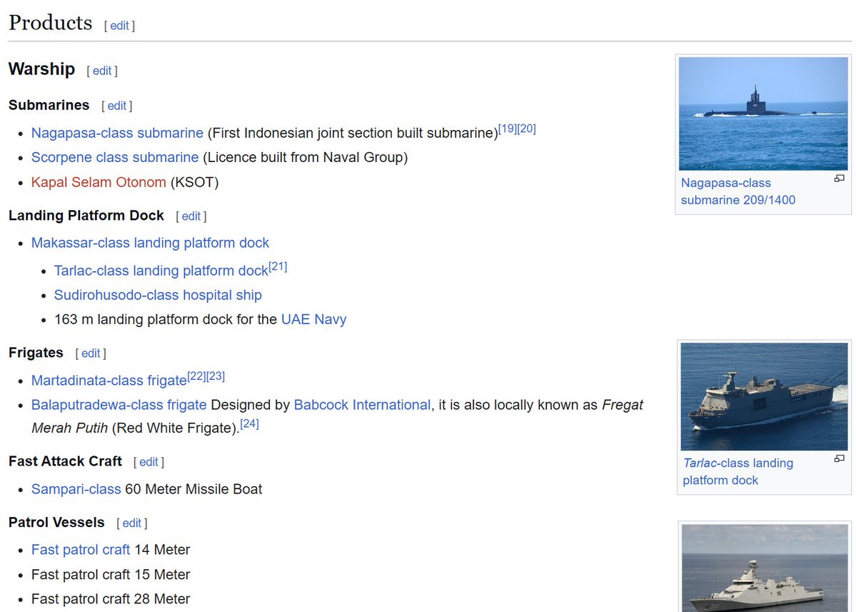Visit the UAE Navy link
Screen dimensions: 856x612
tap(314, 319)
